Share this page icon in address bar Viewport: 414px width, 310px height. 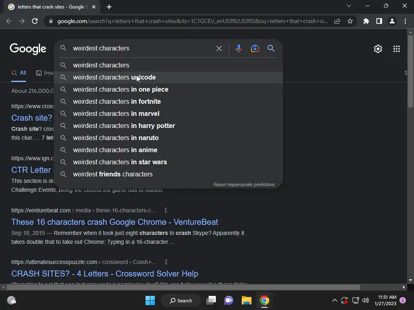tap(337, 21)
